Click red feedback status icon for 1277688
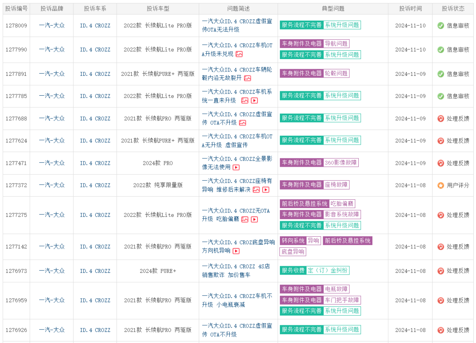Image resolution: width=476 pixels, height=343 pixels. 440,119
